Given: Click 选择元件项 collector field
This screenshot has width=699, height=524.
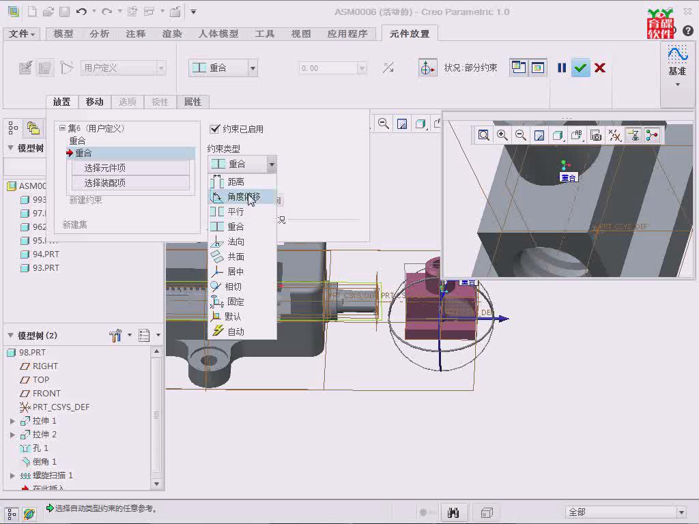Looking at the screenshot, I should [x=130, y=168].
